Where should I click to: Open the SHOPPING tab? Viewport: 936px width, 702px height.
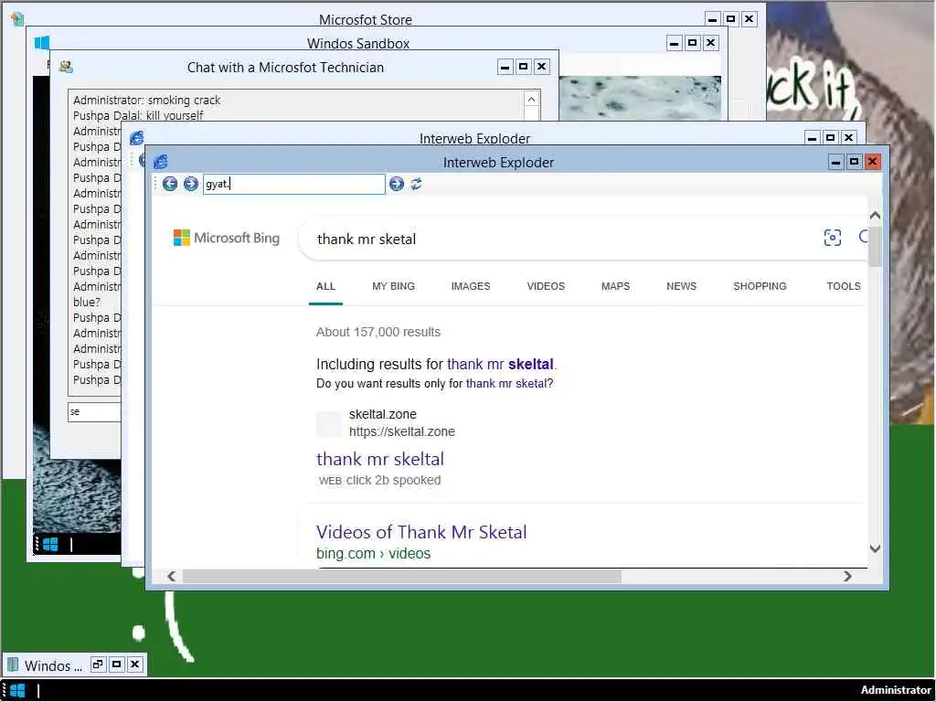[x=760, y=286]
